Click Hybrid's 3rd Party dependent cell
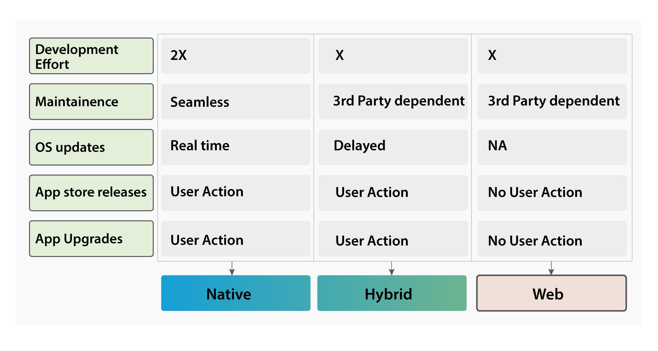Image resolution: width=658 pixels, height=351 pixels. pyautogui.click(x=393, y=101)
